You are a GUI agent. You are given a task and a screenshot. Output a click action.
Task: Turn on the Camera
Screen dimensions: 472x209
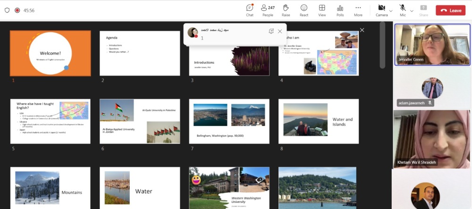point(381,10)
